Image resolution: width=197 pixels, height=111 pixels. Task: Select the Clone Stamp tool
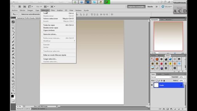pos(13,48)
